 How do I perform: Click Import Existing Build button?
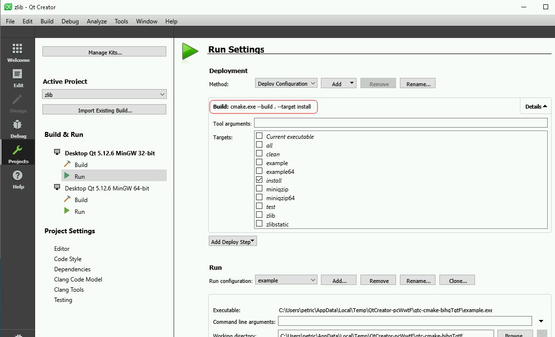(x=104, y=110)
